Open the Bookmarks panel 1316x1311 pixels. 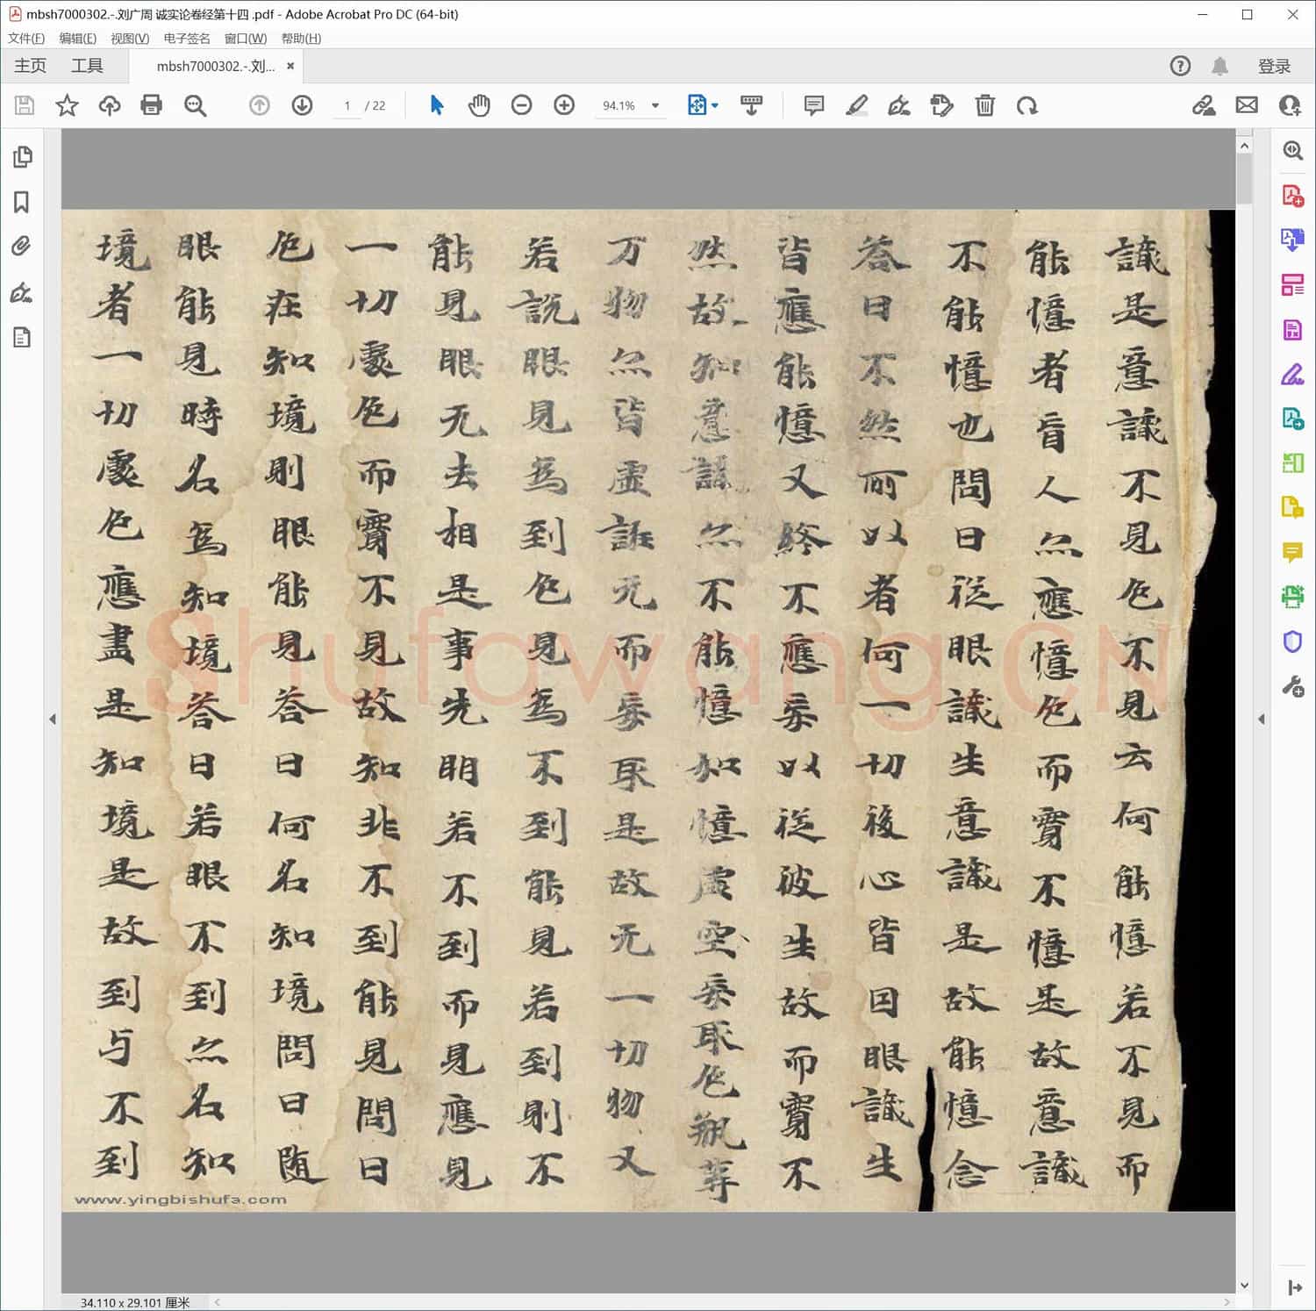[x=22, y=202]
